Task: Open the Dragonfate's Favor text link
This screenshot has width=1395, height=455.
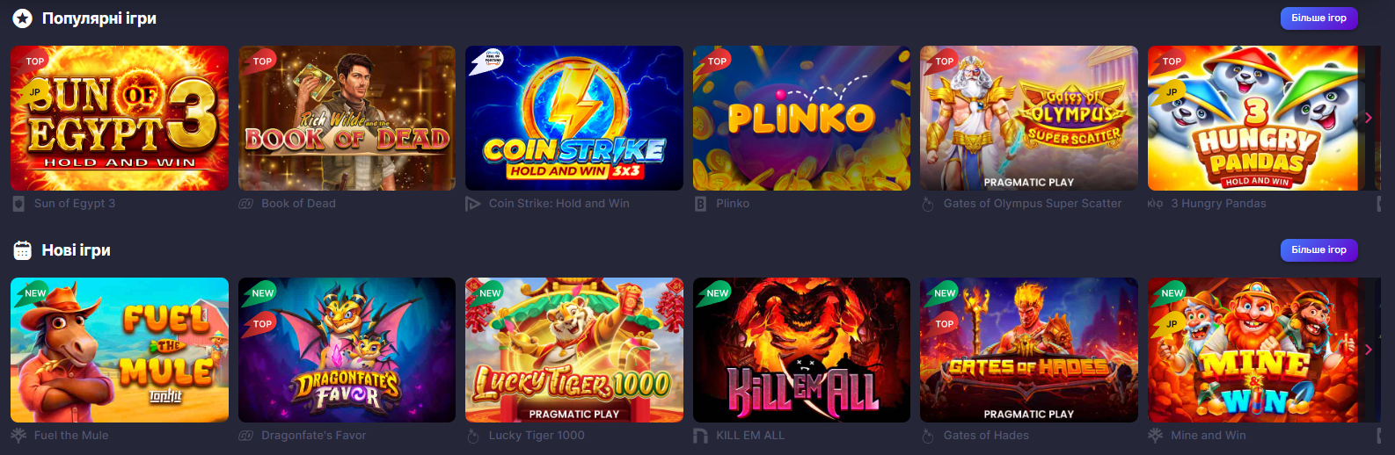Action: [x=314, y=436]
